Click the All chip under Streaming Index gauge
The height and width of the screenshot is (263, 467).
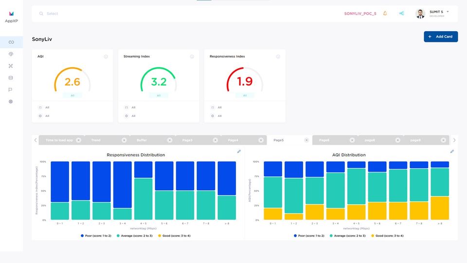pos(159,95)
